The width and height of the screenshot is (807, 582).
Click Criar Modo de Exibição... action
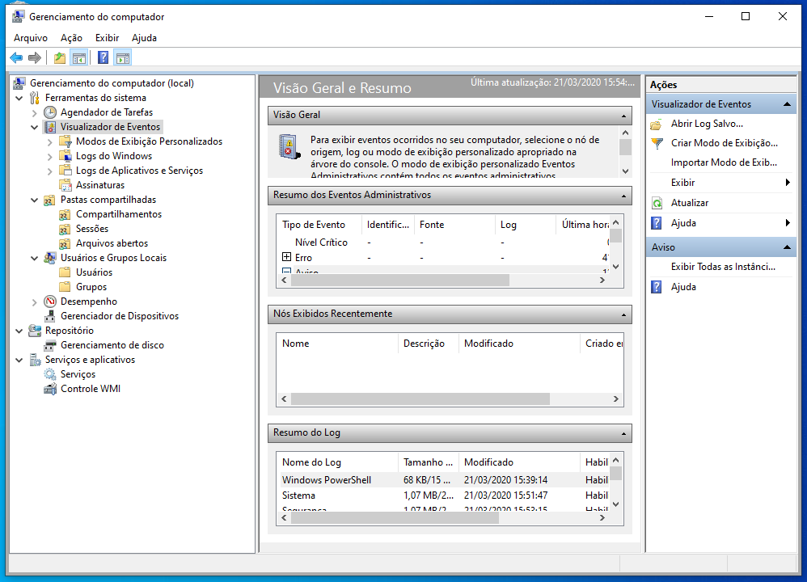[x=725, y=143]
